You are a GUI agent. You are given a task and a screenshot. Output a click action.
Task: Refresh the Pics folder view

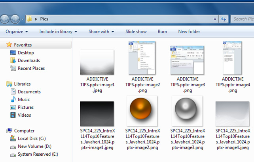[224, 19]
